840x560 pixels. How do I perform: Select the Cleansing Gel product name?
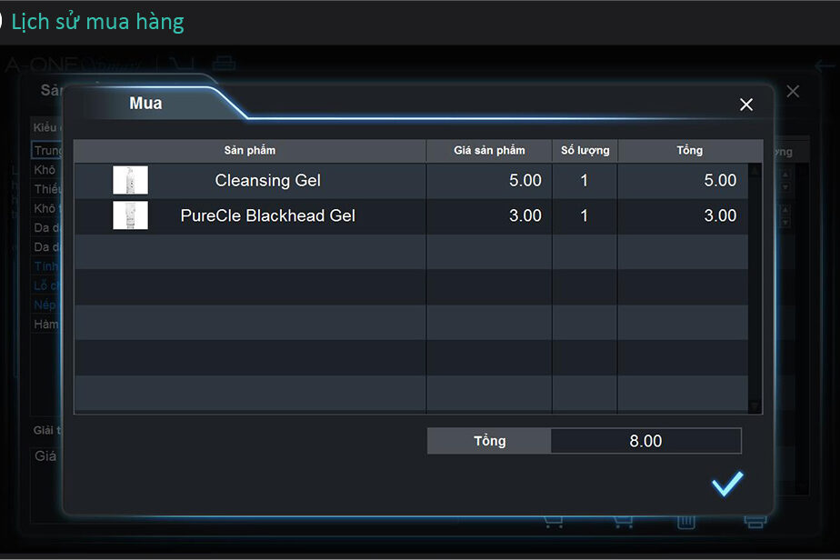(267, 180)
